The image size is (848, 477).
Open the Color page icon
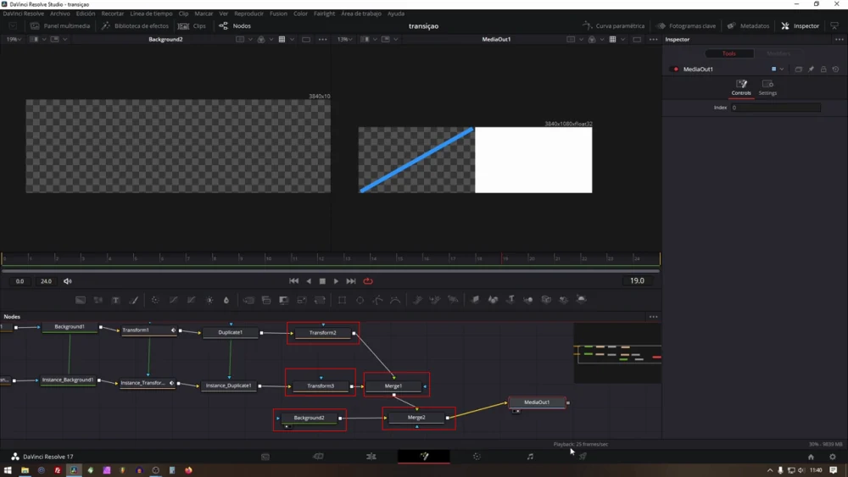[x=477, y=457]
